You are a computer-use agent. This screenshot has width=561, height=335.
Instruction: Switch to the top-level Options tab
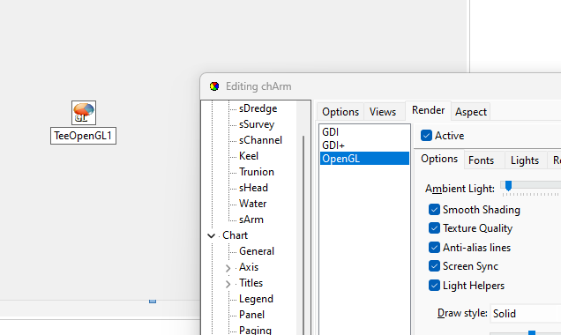point(340,112)
